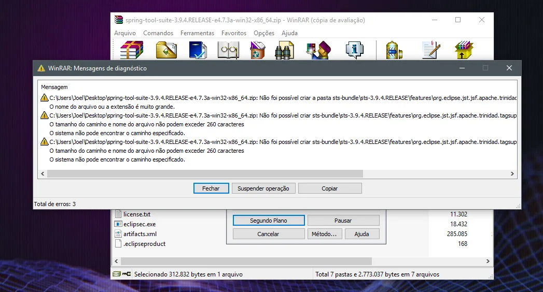
Task: Click the 'Total de erros: 3' status text
Action: (x=55, y=204)
